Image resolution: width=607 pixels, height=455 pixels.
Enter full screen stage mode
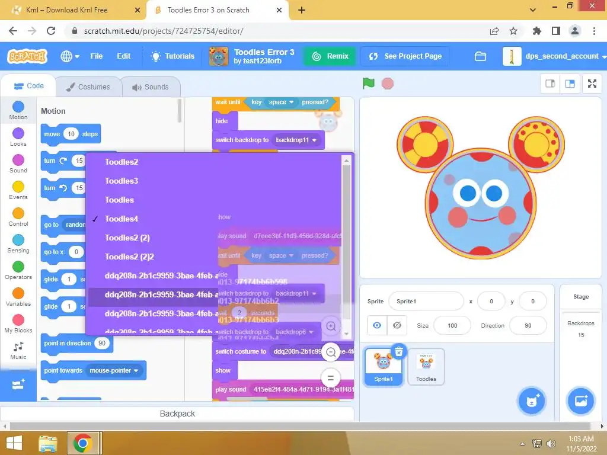(592, 84)
